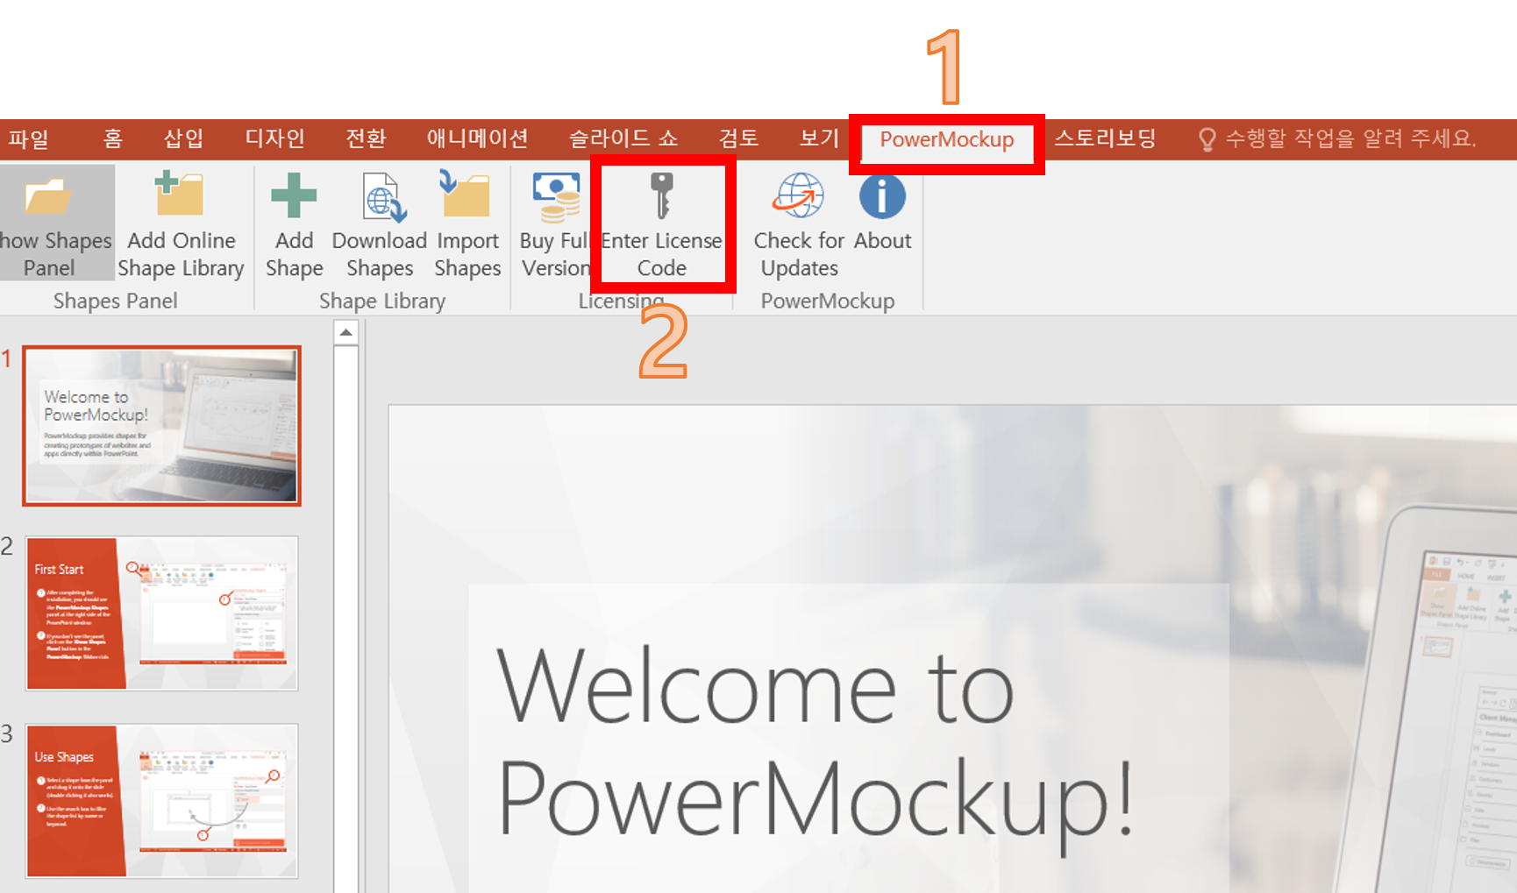Open Add Online Shape Library
The width and height of the screenshot is (1517, 893).
(181, 223)
